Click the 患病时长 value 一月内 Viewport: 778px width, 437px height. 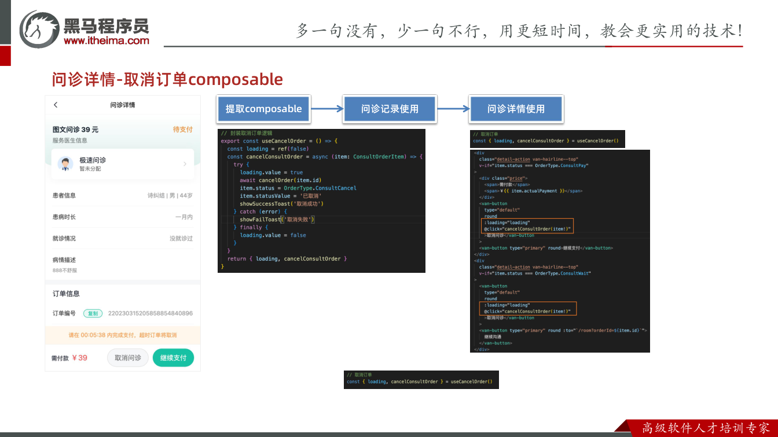184,217
